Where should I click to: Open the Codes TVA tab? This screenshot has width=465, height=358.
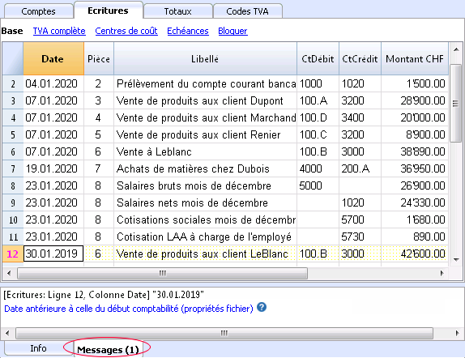click(x=247, y=11)
